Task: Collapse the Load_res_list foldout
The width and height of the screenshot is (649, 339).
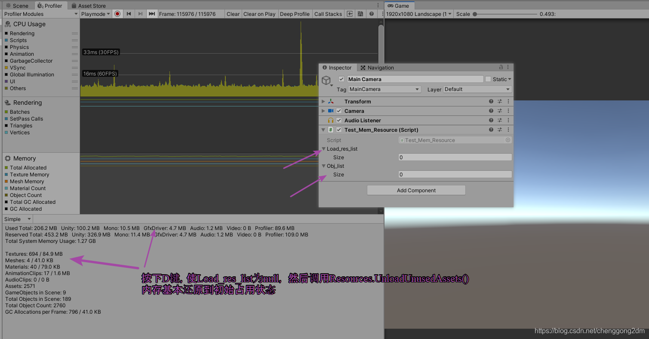Action: 323,148
